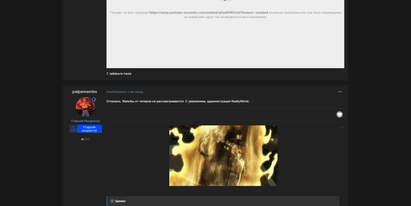Open the signature anime image

tap(223, 156)
